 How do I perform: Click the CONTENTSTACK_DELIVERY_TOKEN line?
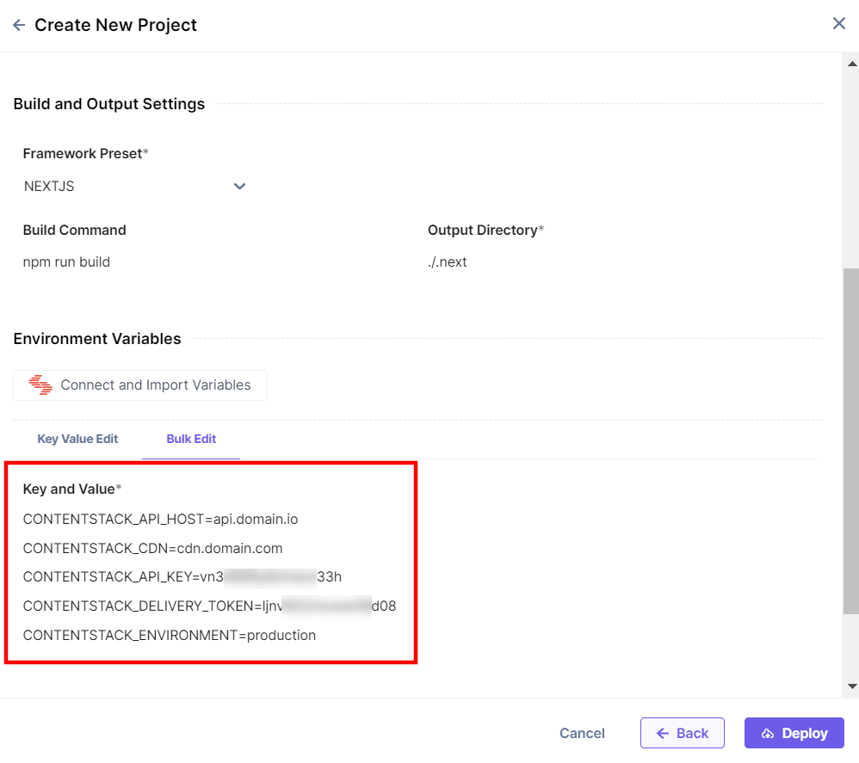(209, 606)
